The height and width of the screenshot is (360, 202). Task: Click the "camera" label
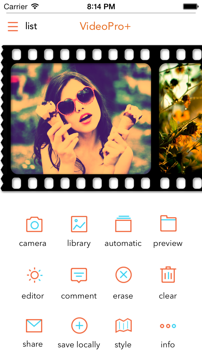point(33,243)
